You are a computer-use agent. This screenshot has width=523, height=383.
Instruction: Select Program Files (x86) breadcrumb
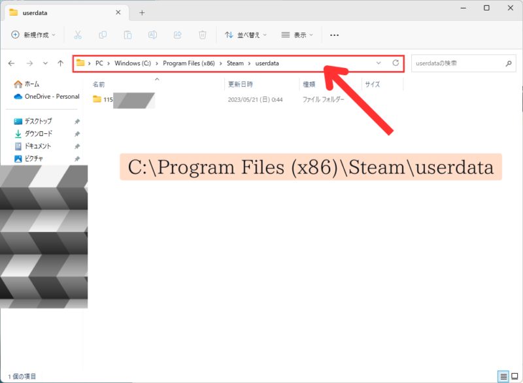[x=189, y=63]
